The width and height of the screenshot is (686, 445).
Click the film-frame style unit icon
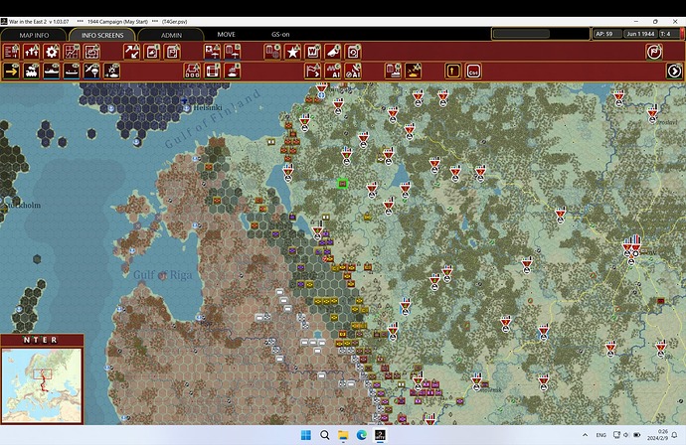click(212, 71)
